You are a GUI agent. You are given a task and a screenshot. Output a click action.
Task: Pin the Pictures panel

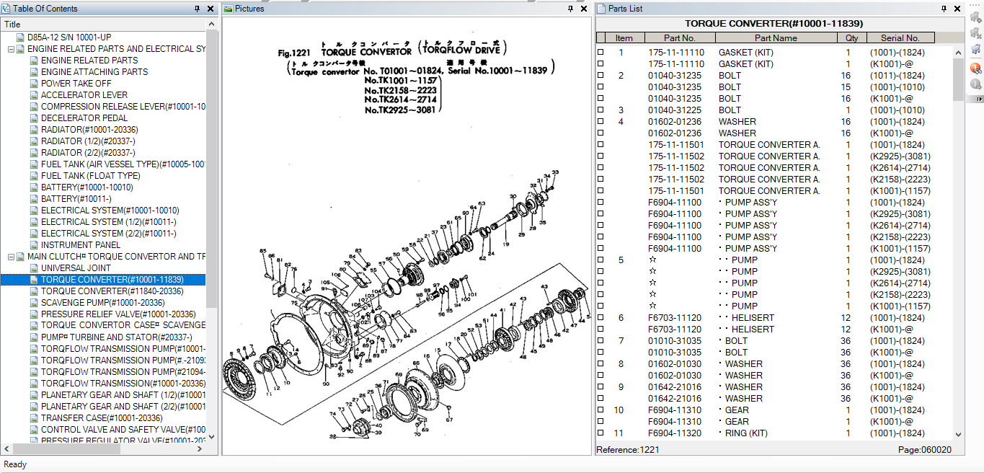(x=570, y=9)
